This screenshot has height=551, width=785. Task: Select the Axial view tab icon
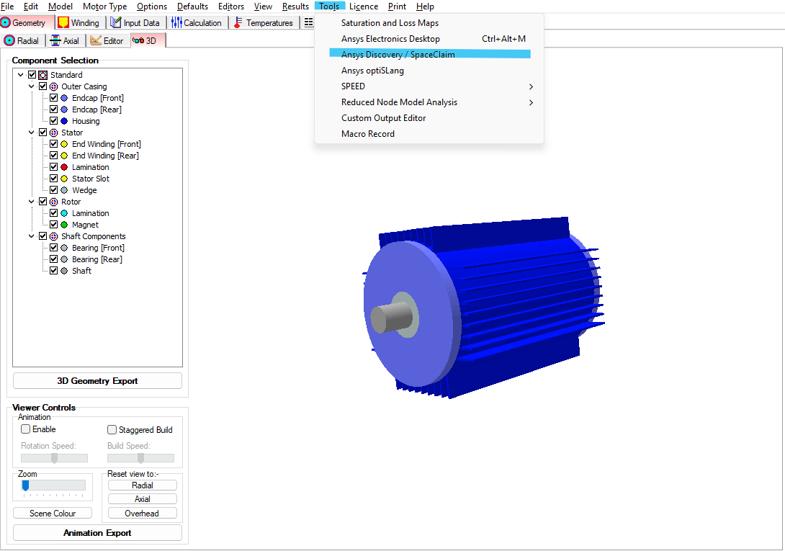tap(54, 40)
